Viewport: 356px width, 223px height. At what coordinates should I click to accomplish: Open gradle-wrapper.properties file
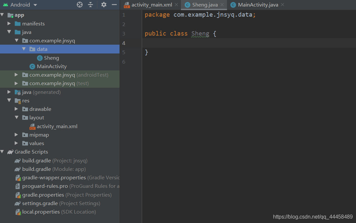tap(71, 178)
